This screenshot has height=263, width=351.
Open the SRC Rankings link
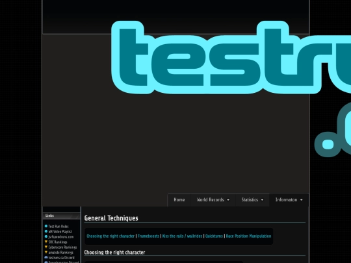point(58,242)
